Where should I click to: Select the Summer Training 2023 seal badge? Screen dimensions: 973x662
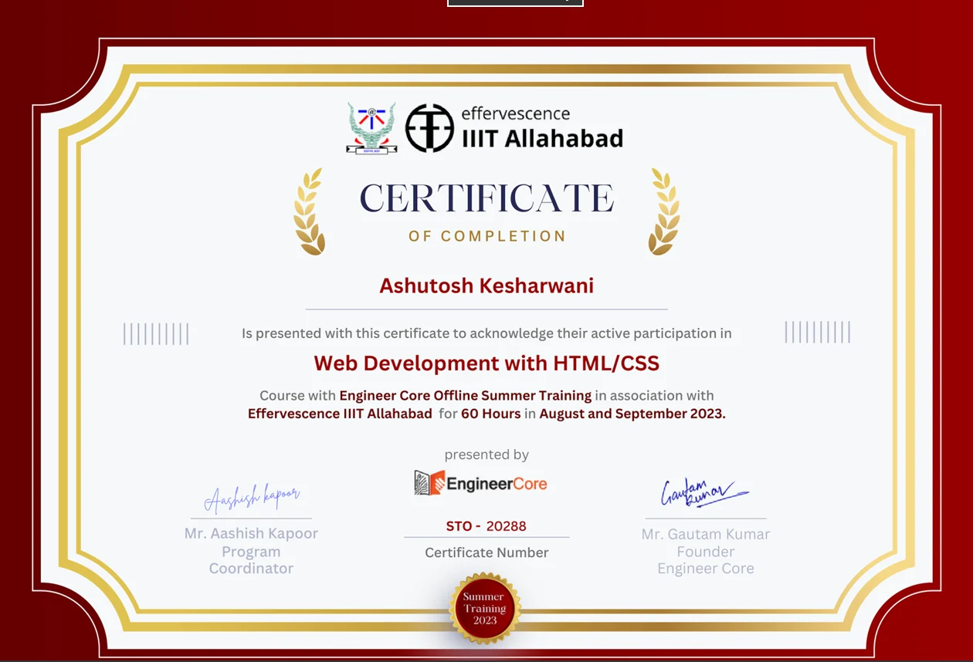pyautogui.click(x=484, y=608)
